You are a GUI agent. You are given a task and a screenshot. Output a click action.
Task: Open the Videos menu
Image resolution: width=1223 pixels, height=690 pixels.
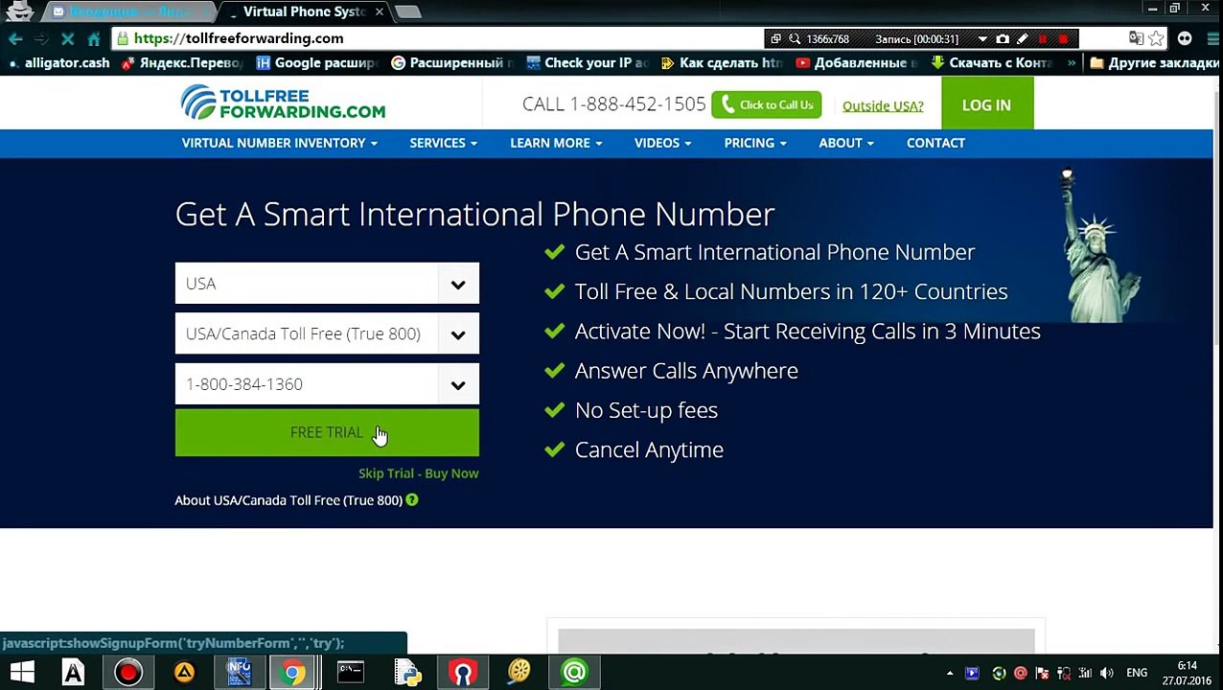click(662, 143)
